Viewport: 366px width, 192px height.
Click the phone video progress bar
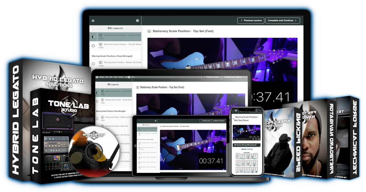pyautogui.click(x=245, y=139)
